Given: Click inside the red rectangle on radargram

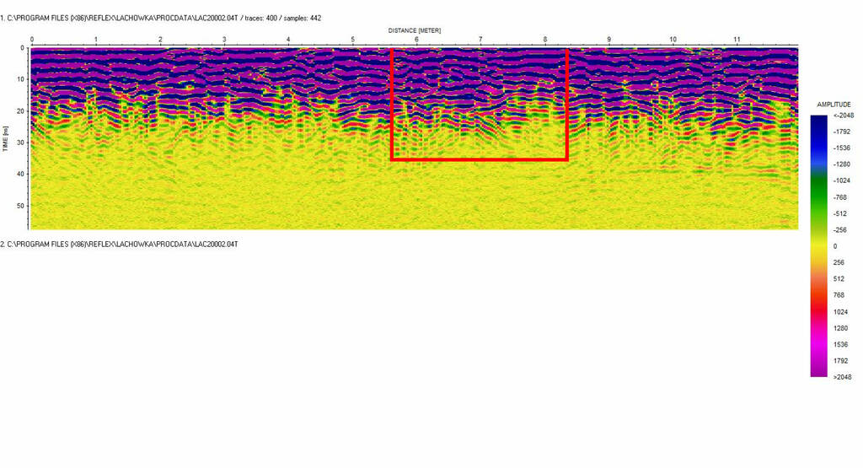Looking at the screenshot, I should [479, 105].
